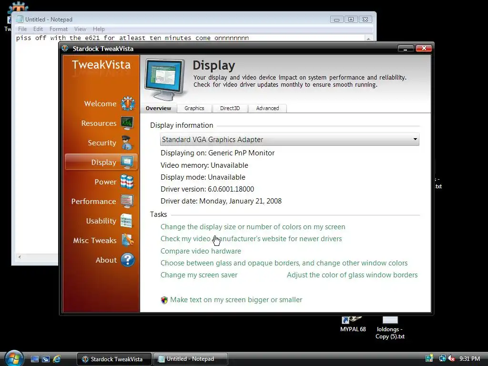Viewport: 488px width, 366px height.
Task: Select the Welcome sidebar label
Action: pyautogui.click(x=100, y=103)
